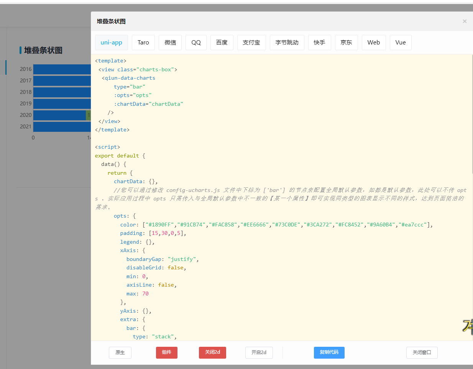Click the blue 复制代码 button
This screenshot has width=473, height=369.
pos(329,353)
